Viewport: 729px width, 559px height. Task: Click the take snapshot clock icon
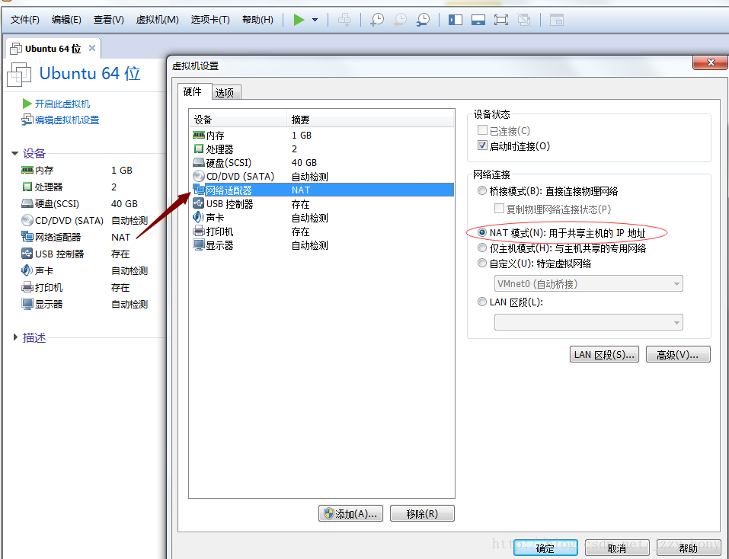tap(377, 20)
